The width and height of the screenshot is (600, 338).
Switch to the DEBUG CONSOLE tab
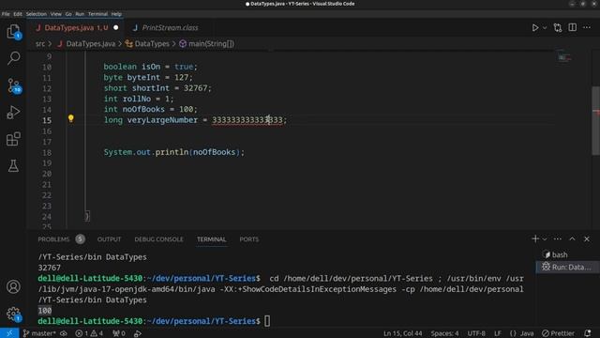click(x=158, y=239)
